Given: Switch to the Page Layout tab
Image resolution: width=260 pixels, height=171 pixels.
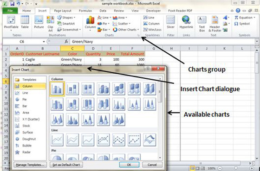Looking at the screenshot, I should pos(63,11).
